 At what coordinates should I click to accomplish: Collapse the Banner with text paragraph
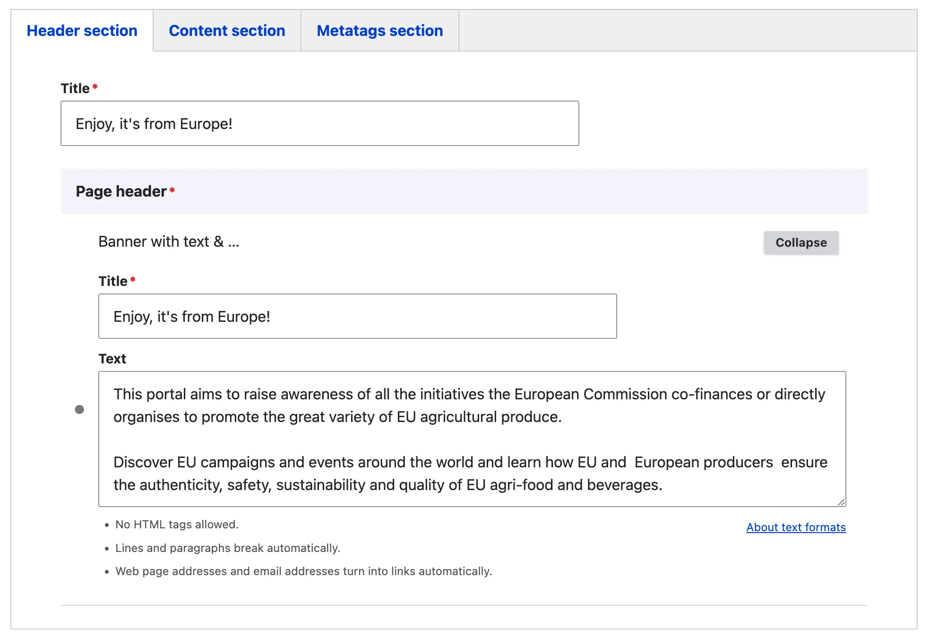pyautogui.click(x=801, y=242)
